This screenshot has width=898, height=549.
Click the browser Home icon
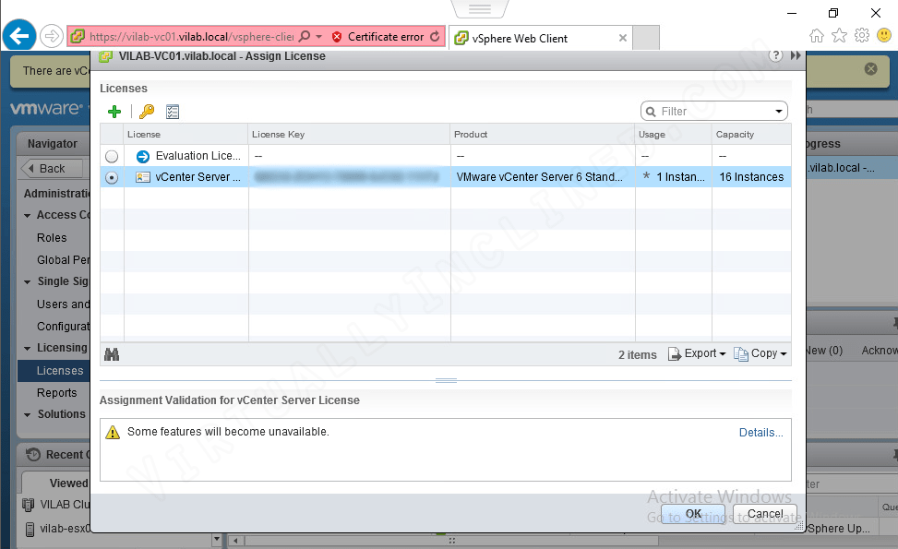pos(818,35)
